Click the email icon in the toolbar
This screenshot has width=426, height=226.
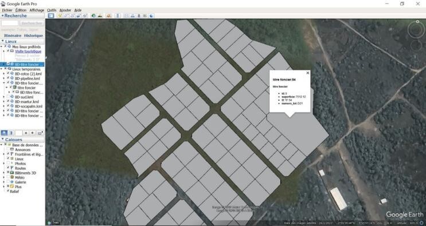coord(126,15)
